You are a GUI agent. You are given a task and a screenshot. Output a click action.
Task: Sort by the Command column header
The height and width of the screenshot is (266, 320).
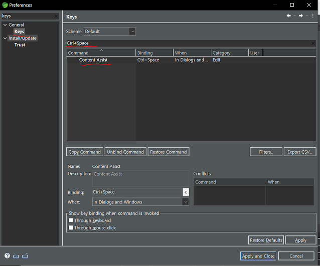point(101,53)
